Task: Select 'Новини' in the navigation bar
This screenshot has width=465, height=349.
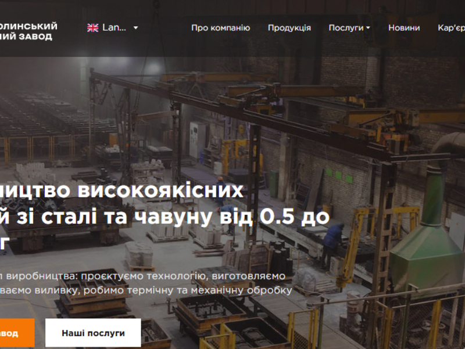Action: (x=404, y=28)
